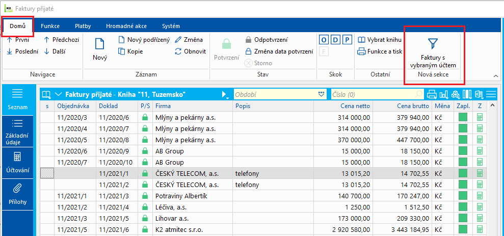Refresh list using Obnovit
Image resolution: width=504 pixels, height=236 pixels.
coord(190,51)
